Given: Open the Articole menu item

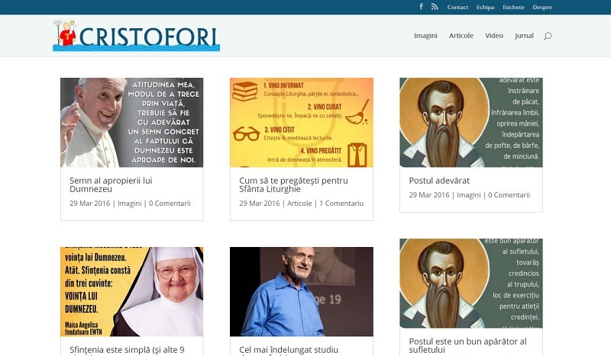Looking at the screenshot, I should pos(461,35).
